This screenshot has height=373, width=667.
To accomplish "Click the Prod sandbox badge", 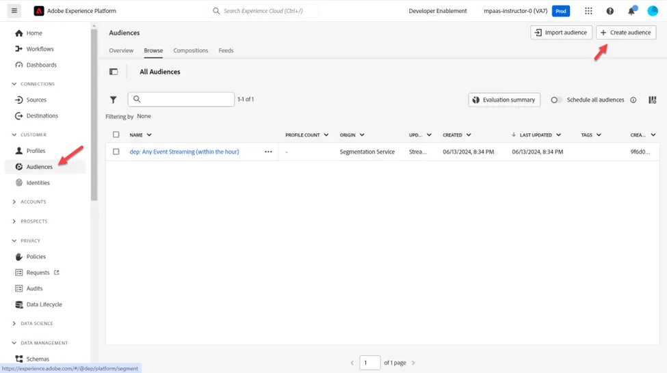I will pos(561,11).
